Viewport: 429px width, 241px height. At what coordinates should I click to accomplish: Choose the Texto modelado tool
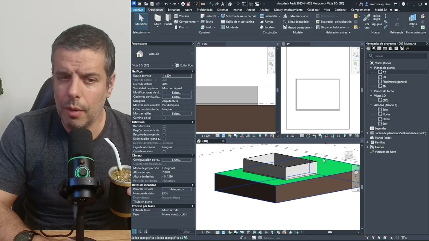point(296,16)
